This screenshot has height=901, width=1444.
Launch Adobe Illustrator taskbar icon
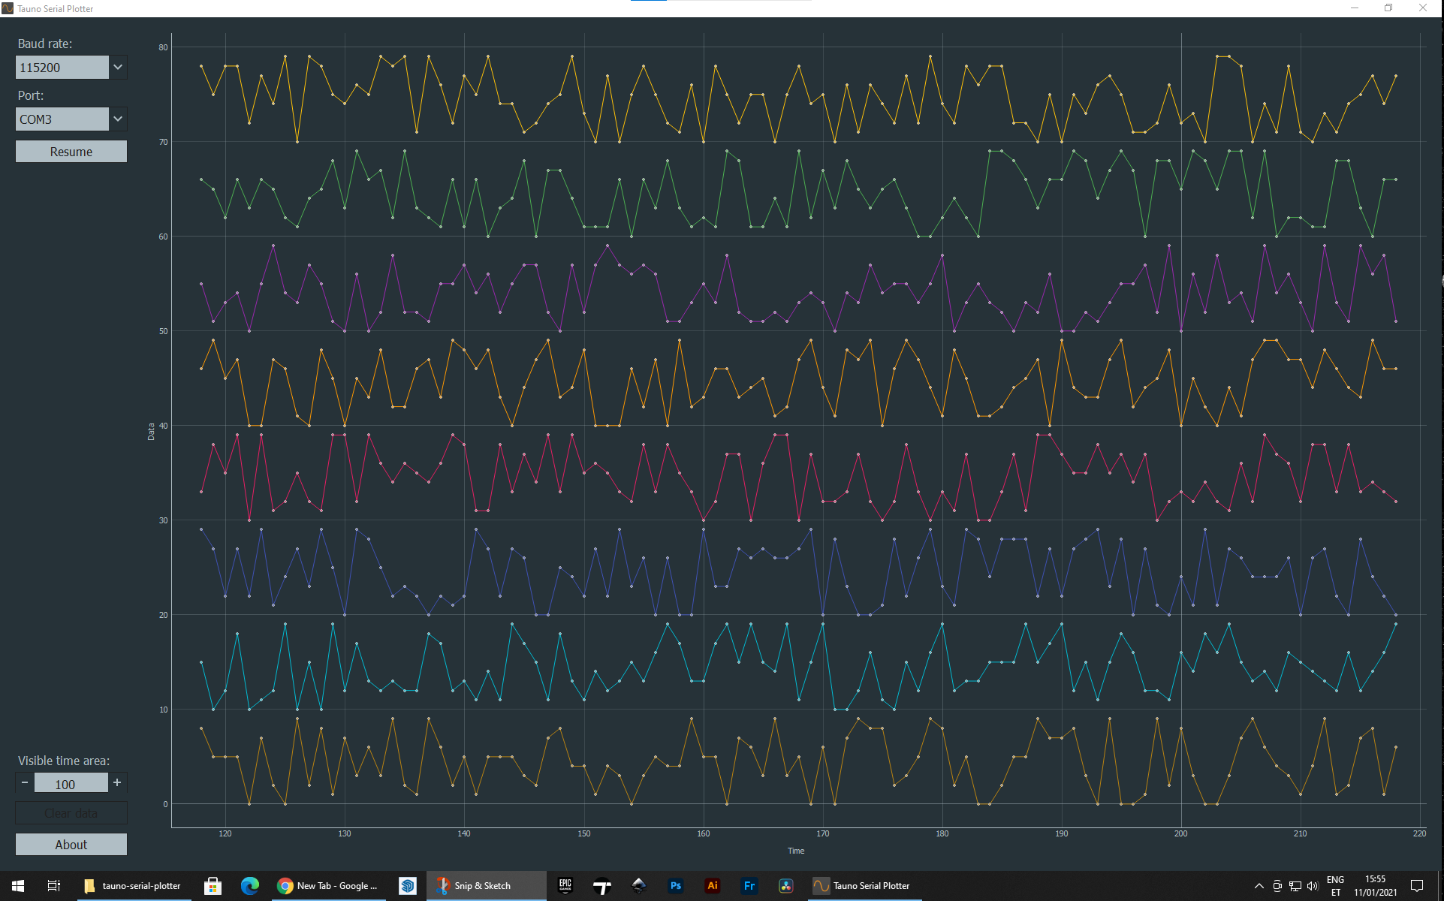tap(713, 886)
